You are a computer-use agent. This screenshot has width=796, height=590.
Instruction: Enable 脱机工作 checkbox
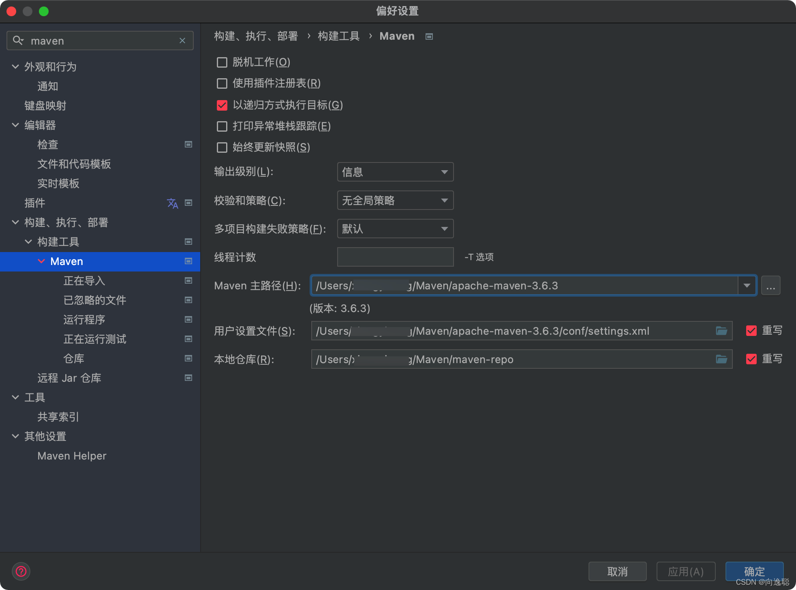click(x=222, y=62)
